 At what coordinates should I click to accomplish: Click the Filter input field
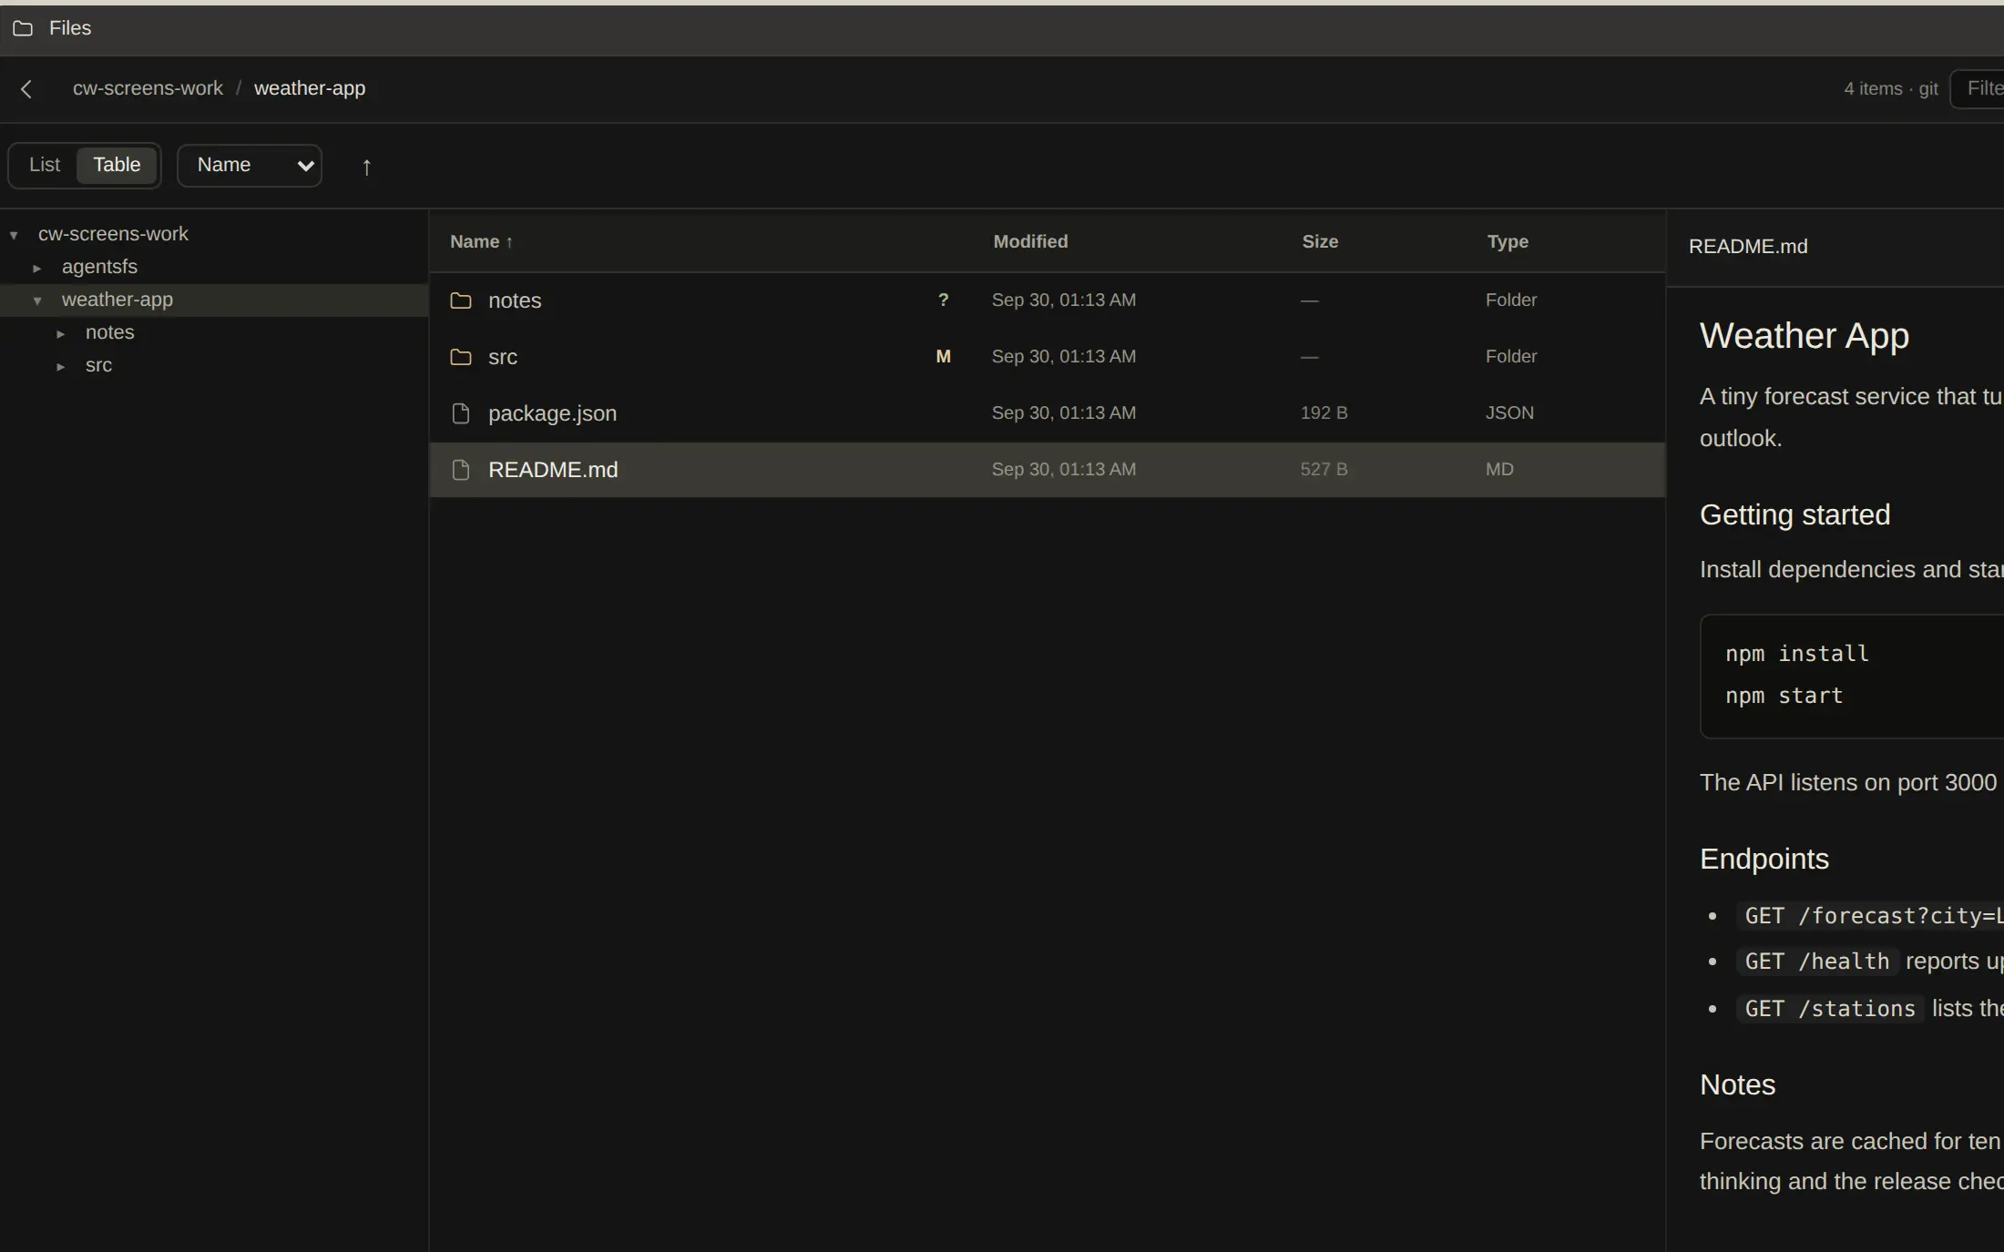[1977, 88]
